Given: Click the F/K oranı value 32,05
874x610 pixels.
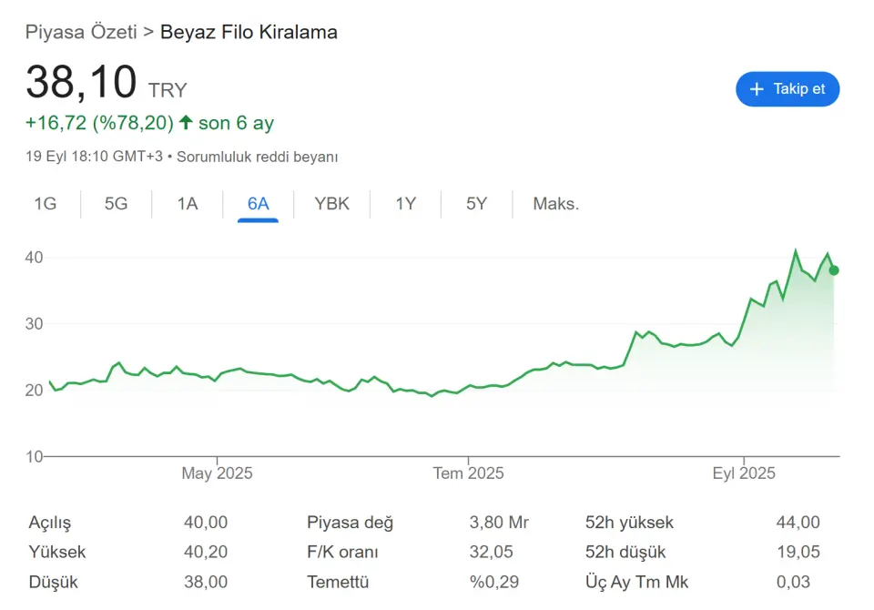Looking at the screenshot, I should point(491,552).
